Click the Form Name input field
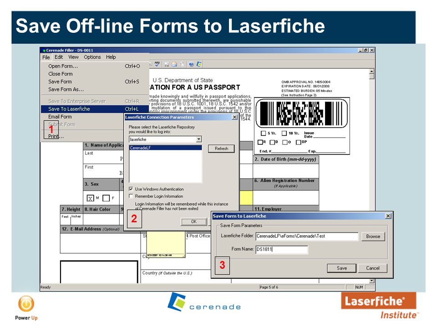 click(282, 249)
